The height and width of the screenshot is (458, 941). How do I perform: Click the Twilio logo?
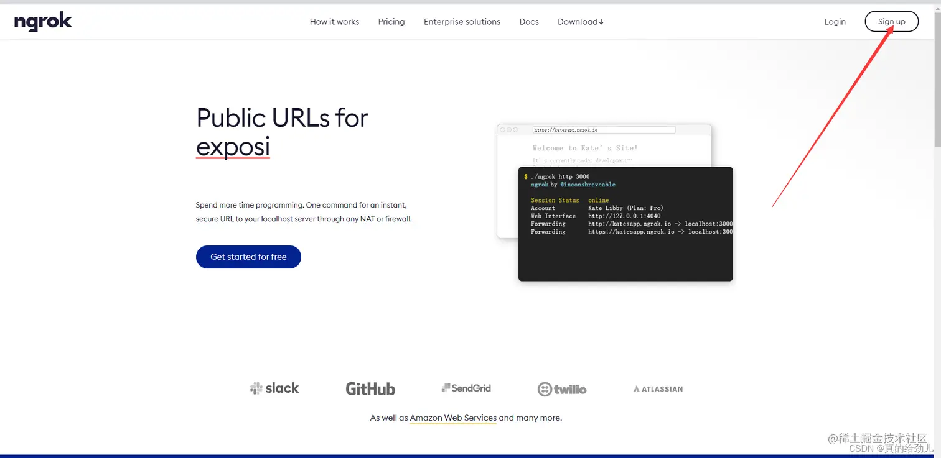(x=562, y=389)
